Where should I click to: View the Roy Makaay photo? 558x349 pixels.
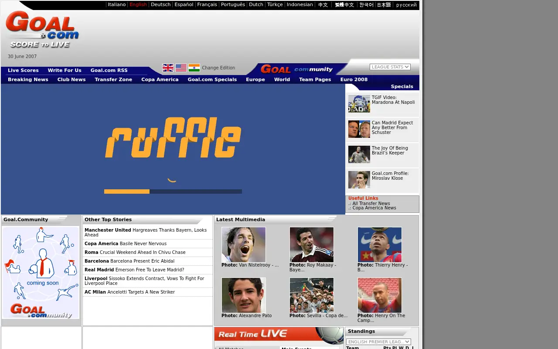[x=312, y=245]
